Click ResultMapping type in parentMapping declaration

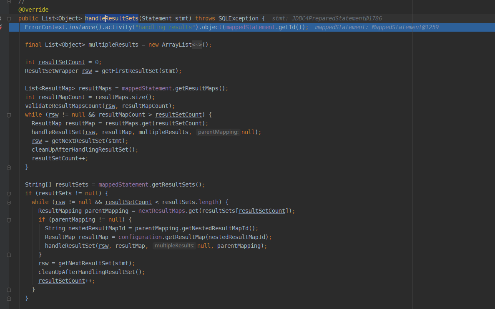point(60,211)
